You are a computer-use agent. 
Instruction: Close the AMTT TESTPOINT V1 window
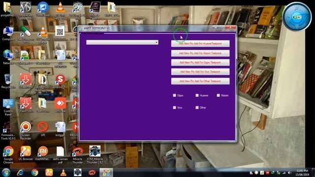231,28
